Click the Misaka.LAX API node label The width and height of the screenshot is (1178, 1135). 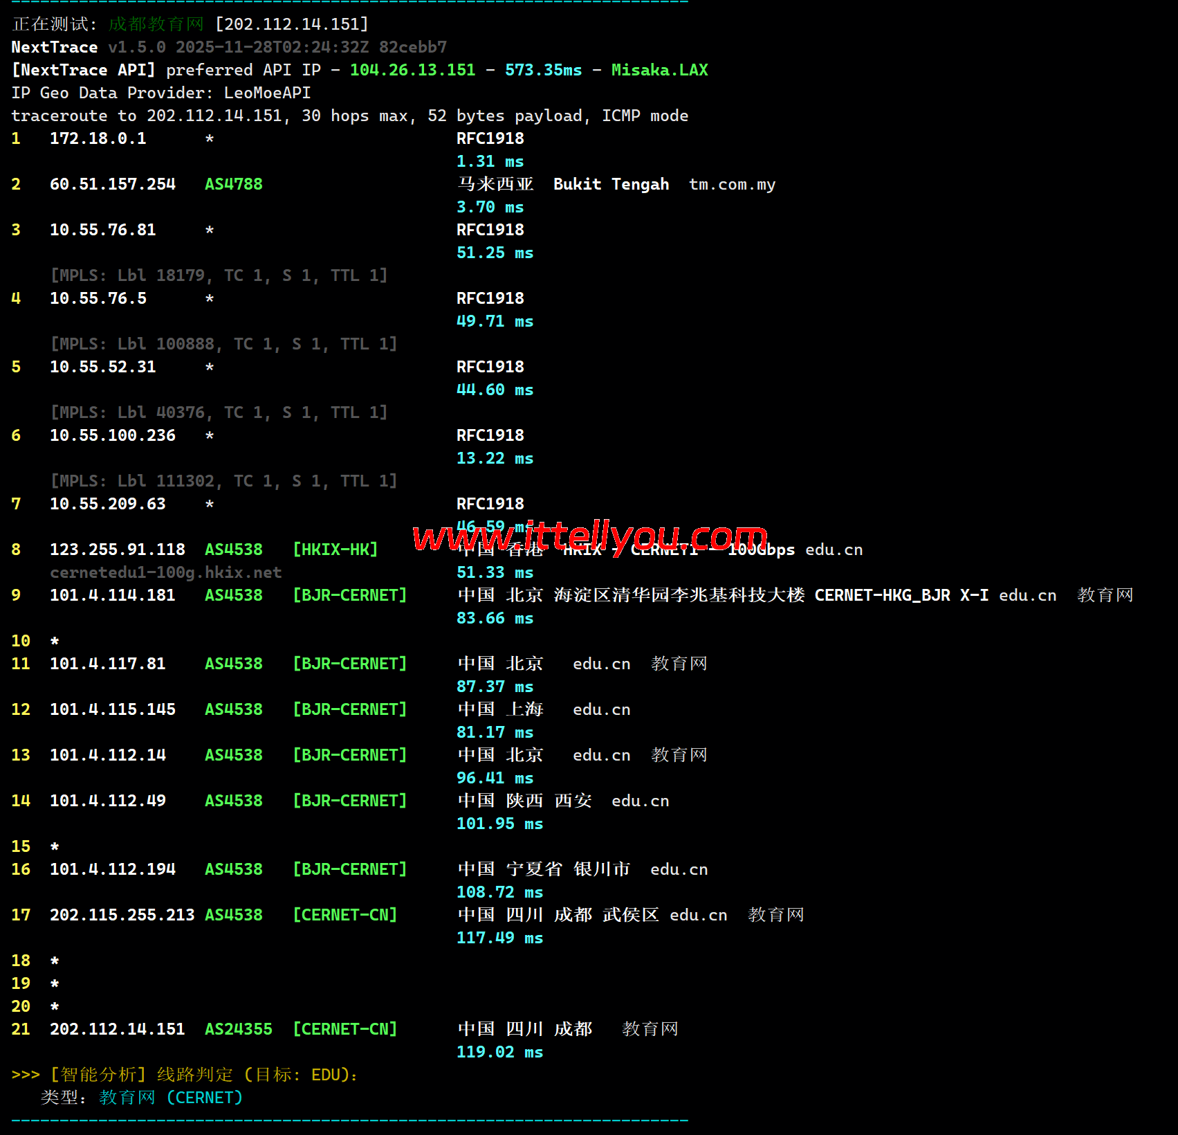click(x=659, y=69)
